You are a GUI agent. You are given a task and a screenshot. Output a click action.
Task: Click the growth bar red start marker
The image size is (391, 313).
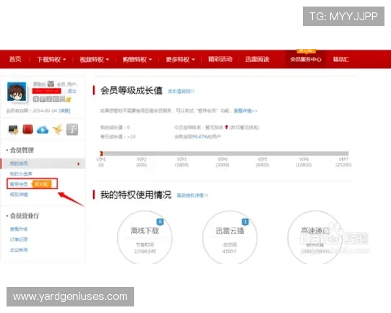101,153
